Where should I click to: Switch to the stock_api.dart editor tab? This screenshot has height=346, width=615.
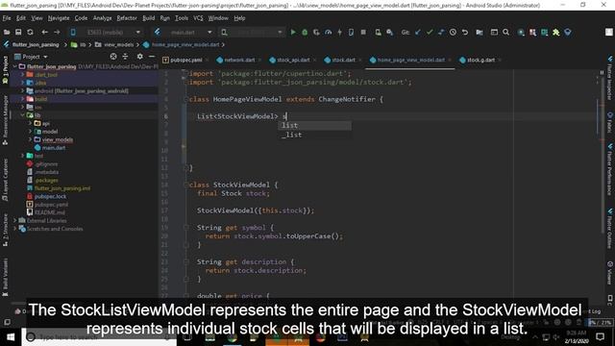293,60
